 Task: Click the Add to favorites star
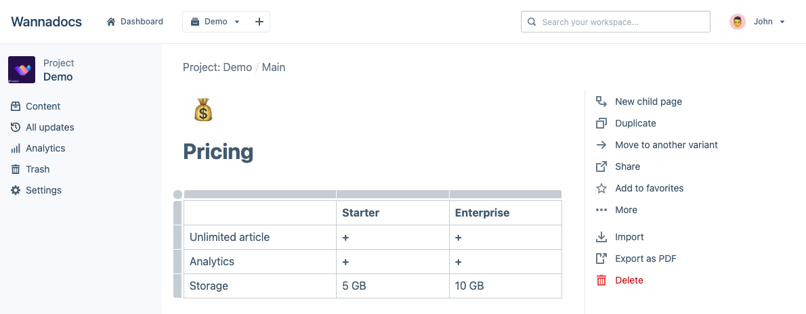601,188
